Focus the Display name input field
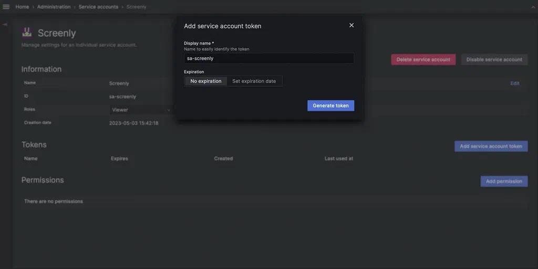538x269 pixels. pyautogui.click(x=269, y=58)
